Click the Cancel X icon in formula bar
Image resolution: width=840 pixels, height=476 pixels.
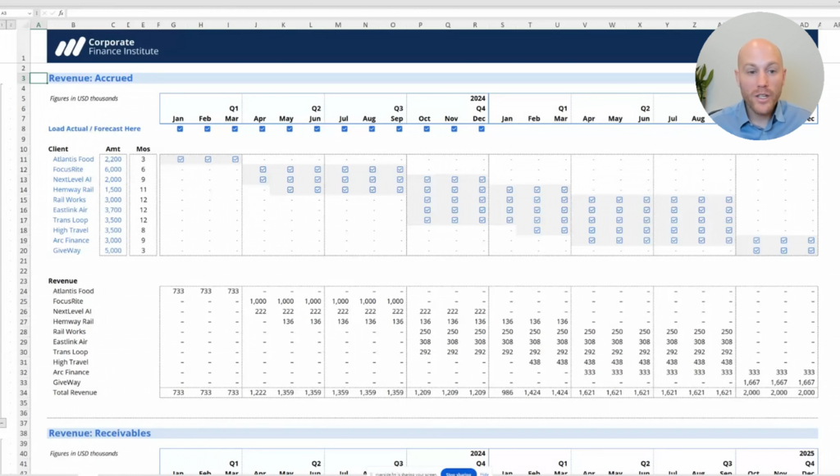pos(43,13)
